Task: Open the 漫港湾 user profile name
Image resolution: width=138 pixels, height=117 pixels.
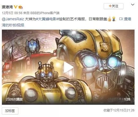Action: click(7, 7)
